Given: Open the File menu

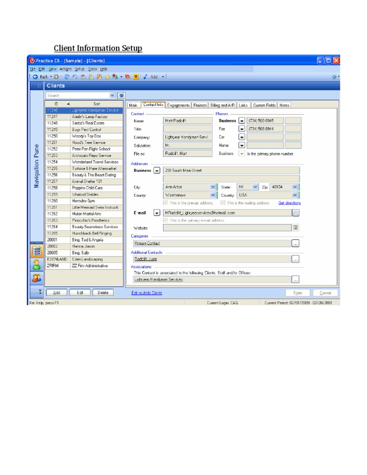Looking at the screenshot, I should (32, 69).
